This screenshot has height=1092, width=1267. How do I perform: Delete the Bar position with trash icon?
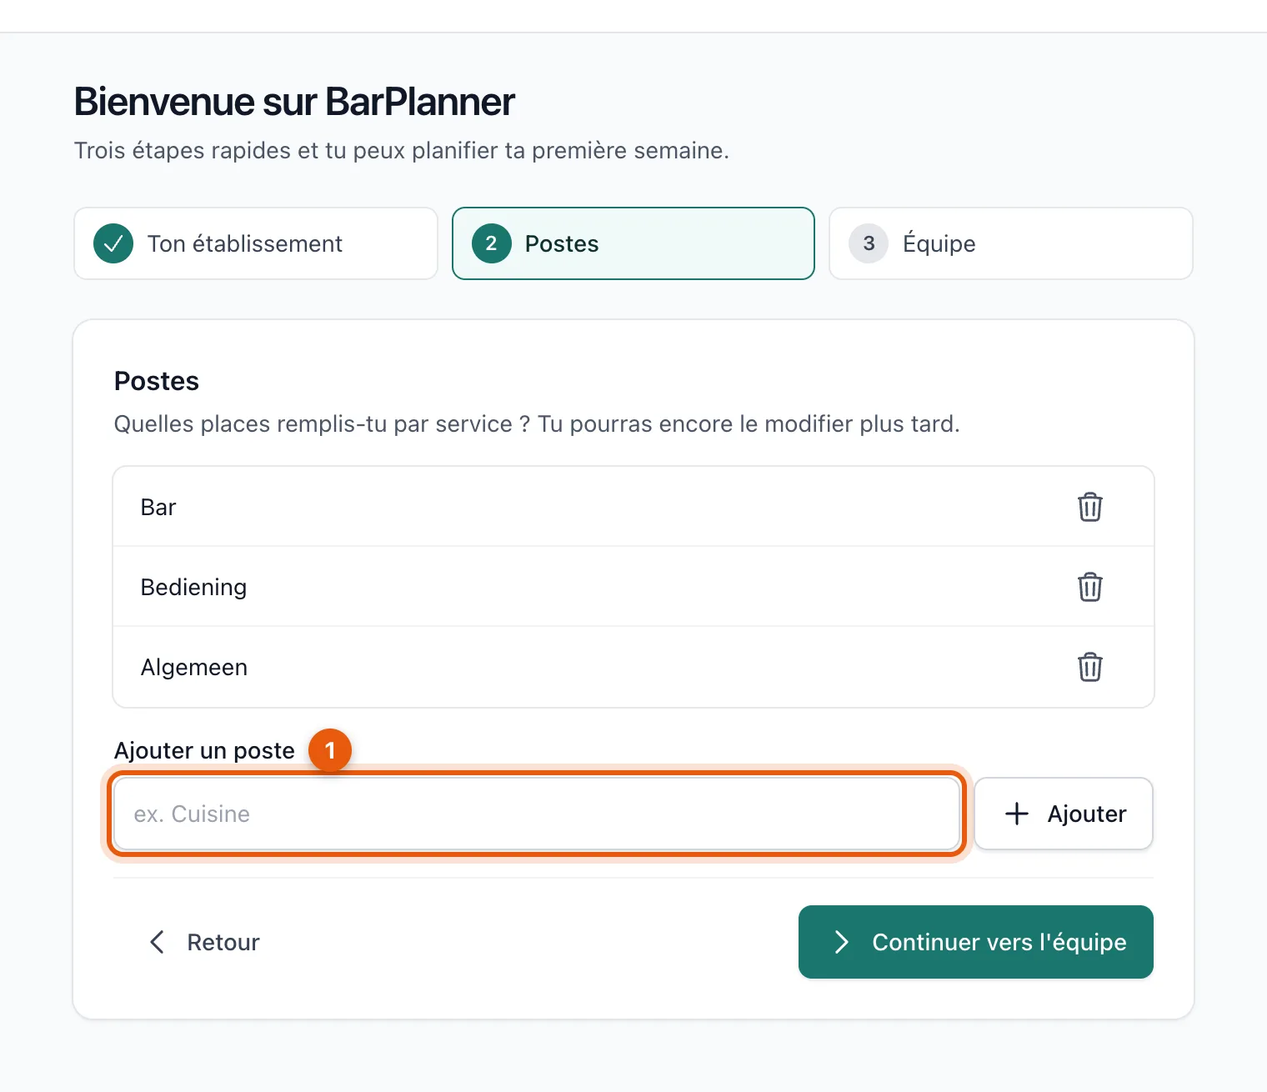[x=1089, y=507]
